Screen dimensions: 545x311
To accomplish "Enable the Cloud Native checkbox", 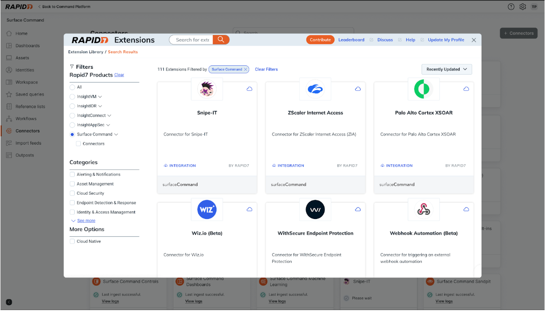I will click(72, 241).
